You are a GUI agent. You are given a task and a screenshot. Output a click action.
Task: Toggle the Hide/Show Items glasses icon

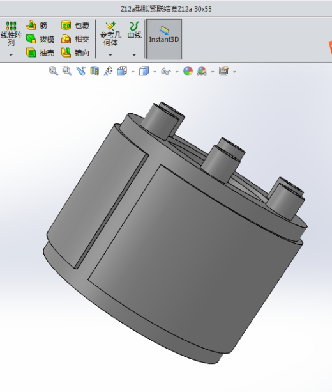[166, 71]
